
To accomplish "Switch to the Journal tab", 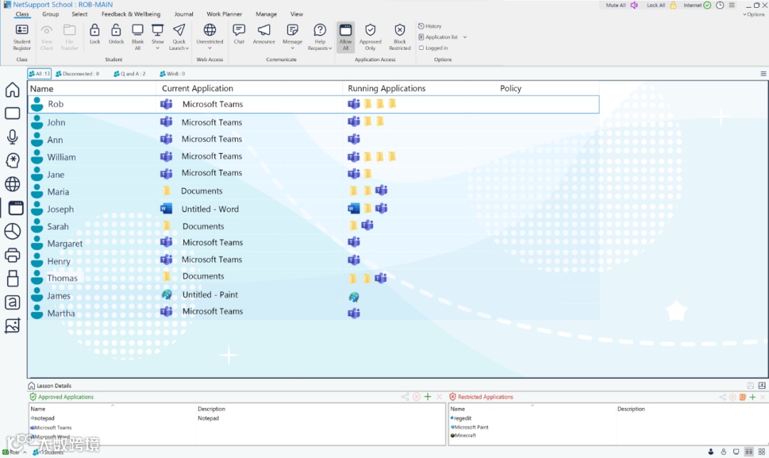I will [184, 14].
